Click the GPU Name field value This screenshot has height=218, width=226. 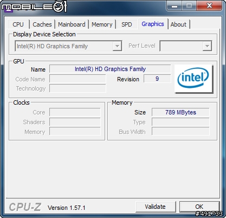coord(110,69)
